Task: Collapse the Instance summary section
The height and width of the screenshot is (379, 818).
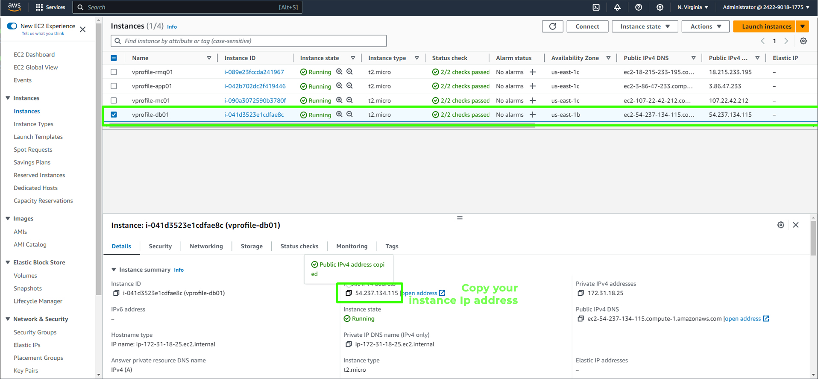Action: (114, 270)
